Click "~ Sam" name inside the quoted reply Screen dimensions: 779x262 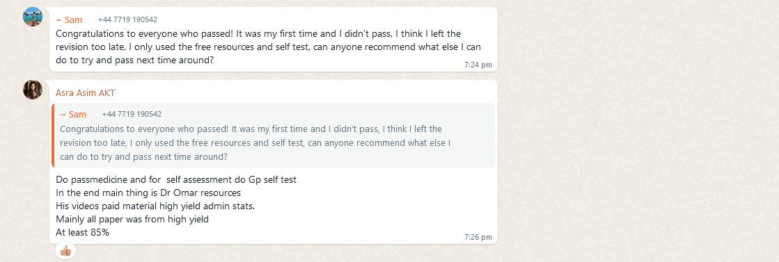pyautogui.click(x=73, y=114)
